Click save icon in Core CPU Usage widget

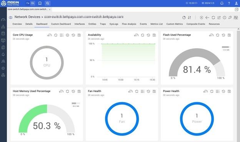[79, 35]
